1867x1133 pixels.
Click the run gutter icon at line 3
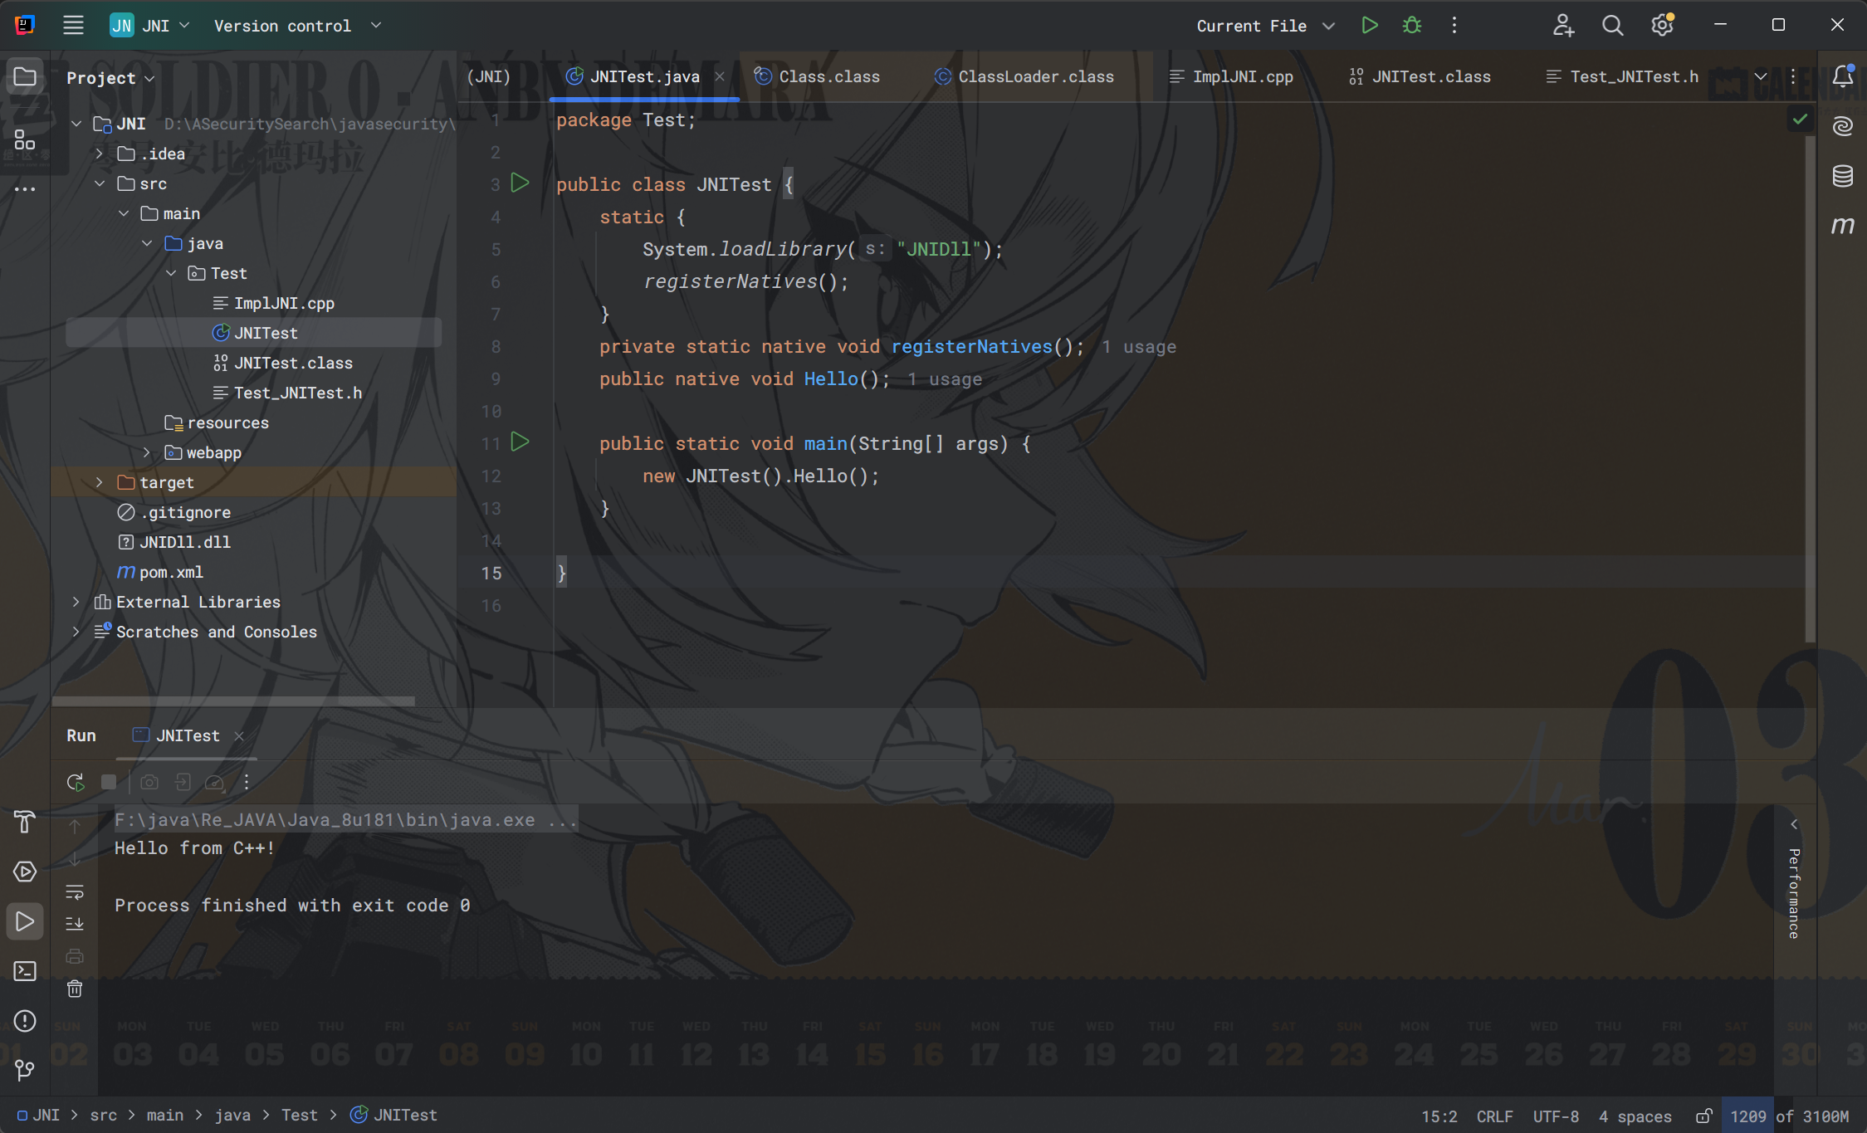[520, 183]
